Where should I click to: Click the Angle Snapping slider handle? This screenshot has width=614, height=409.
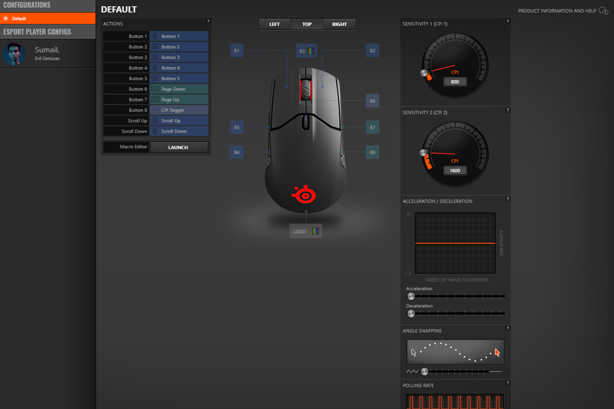pos(424,371)
